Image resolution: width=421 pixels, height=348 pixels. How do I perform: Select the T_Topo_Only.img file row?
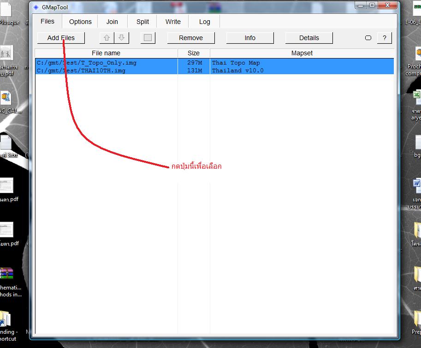(x=106, y=63)
